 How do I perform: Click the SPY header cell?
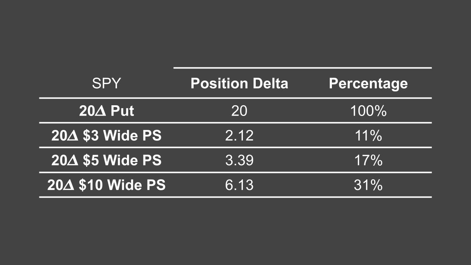tap(106, 84)
